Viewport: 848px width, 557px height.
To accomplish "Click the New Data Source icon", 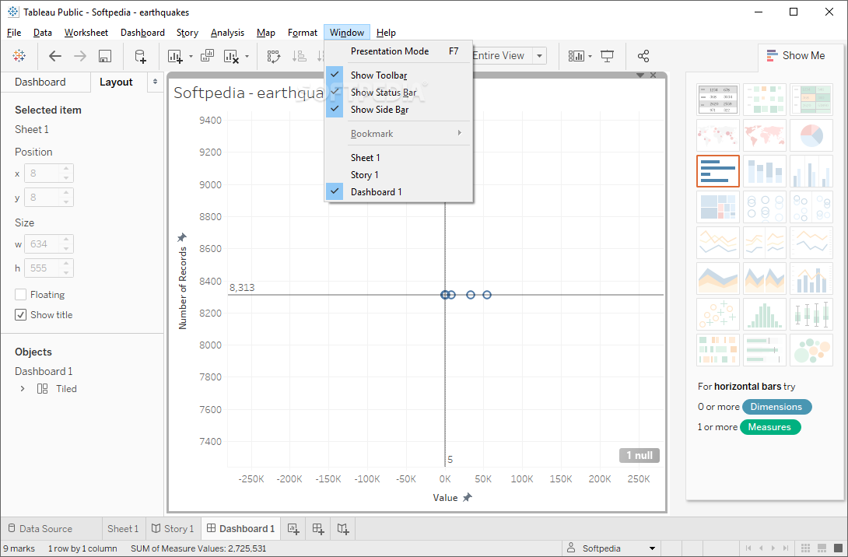I will point(140,56).
